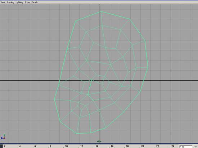198x148 pixels.
Task: Jump to frame 14 on the timeline
Action: (97, 146)
